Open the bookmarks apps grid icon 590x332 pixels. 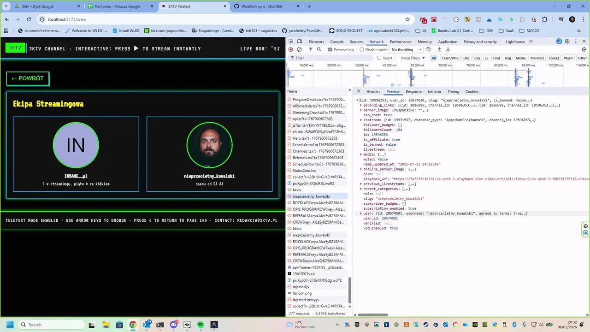click(6, 30)
